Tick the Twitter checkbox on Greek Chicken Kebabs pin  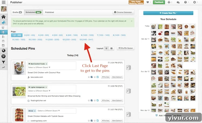pos(95,121)
